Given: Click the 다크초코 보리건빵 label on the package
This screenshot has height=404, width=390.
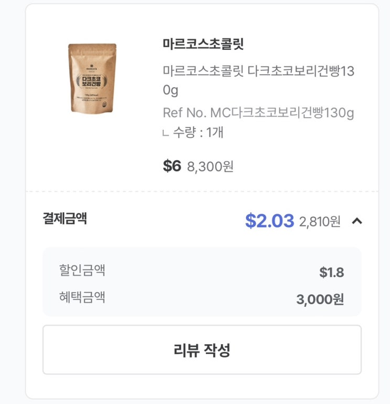Looking at the screenshot, I should point(92,81).
